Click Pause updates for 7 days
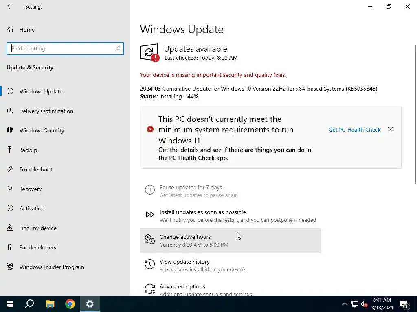The height and width of the screenshot is (312, 417). [230, 191]
